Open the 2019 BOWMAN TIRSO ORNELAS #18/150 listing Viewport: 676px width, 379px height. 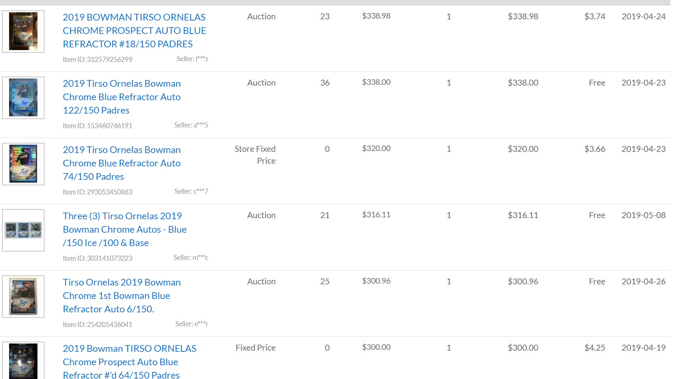click(134, 30)
